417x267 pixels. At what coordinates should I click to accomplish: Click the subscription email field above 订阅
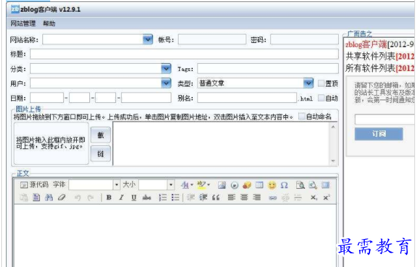tap(384, 119)
